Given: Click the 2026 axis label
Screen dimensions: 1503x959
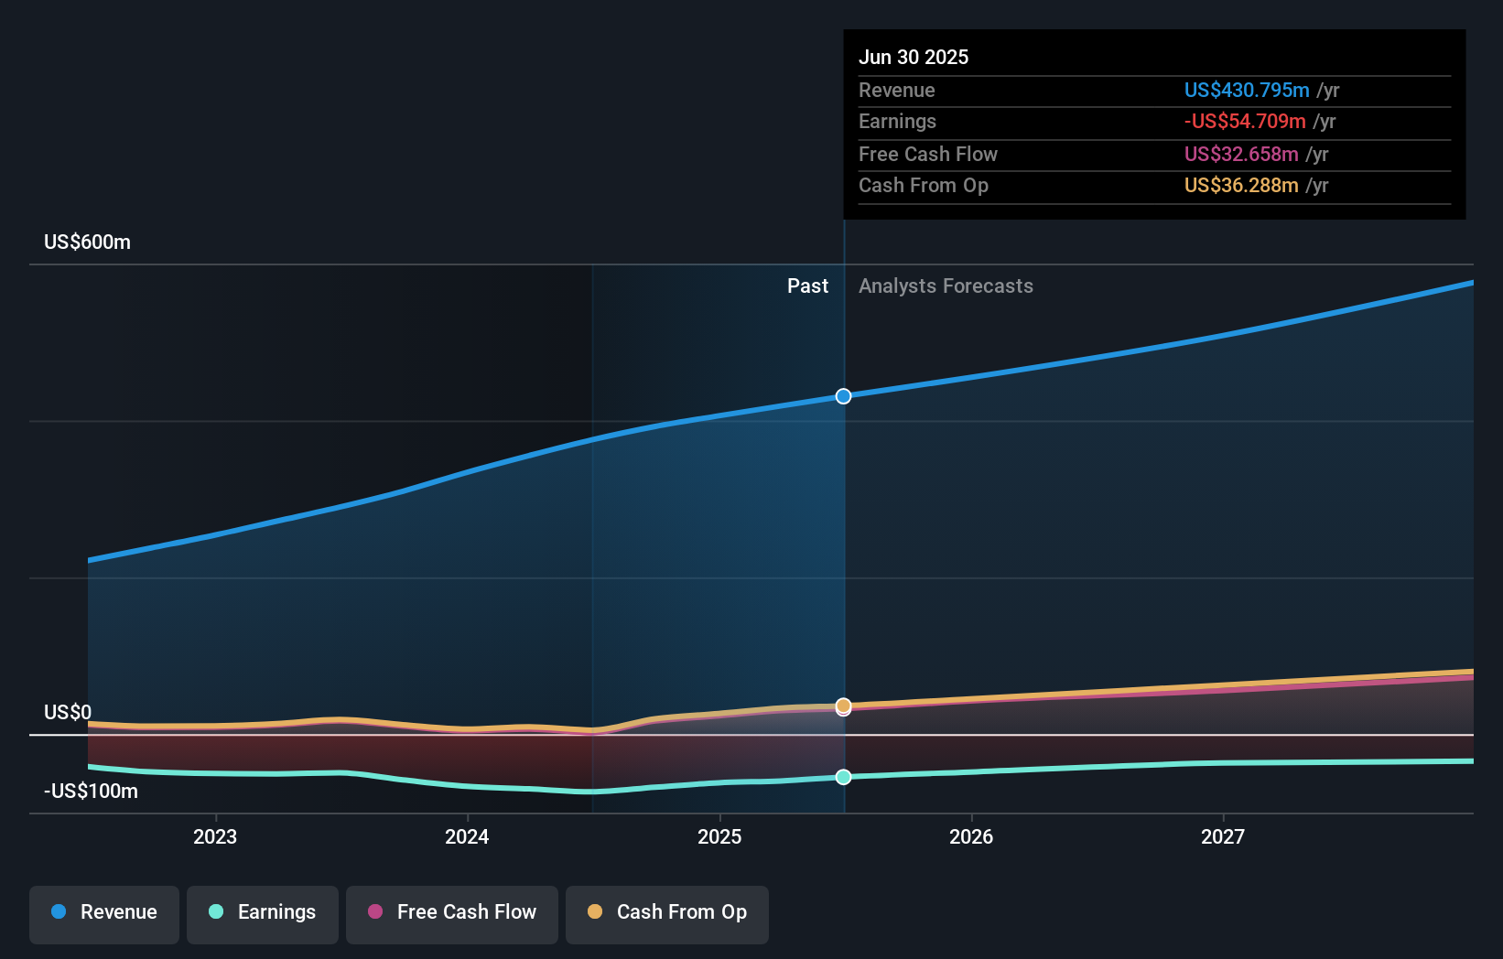Looking at the screenshot, I should (972, 835).
